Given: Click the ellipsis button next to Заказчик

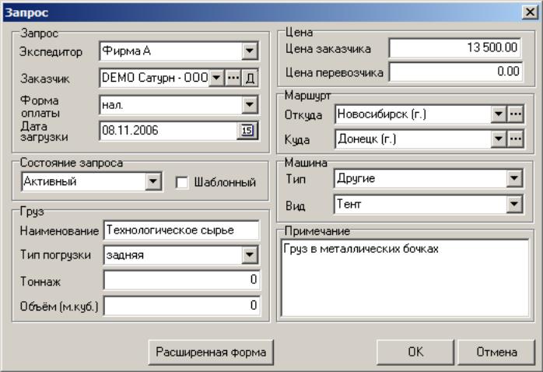Looking at the screenshot, I should tap(233, 78).
